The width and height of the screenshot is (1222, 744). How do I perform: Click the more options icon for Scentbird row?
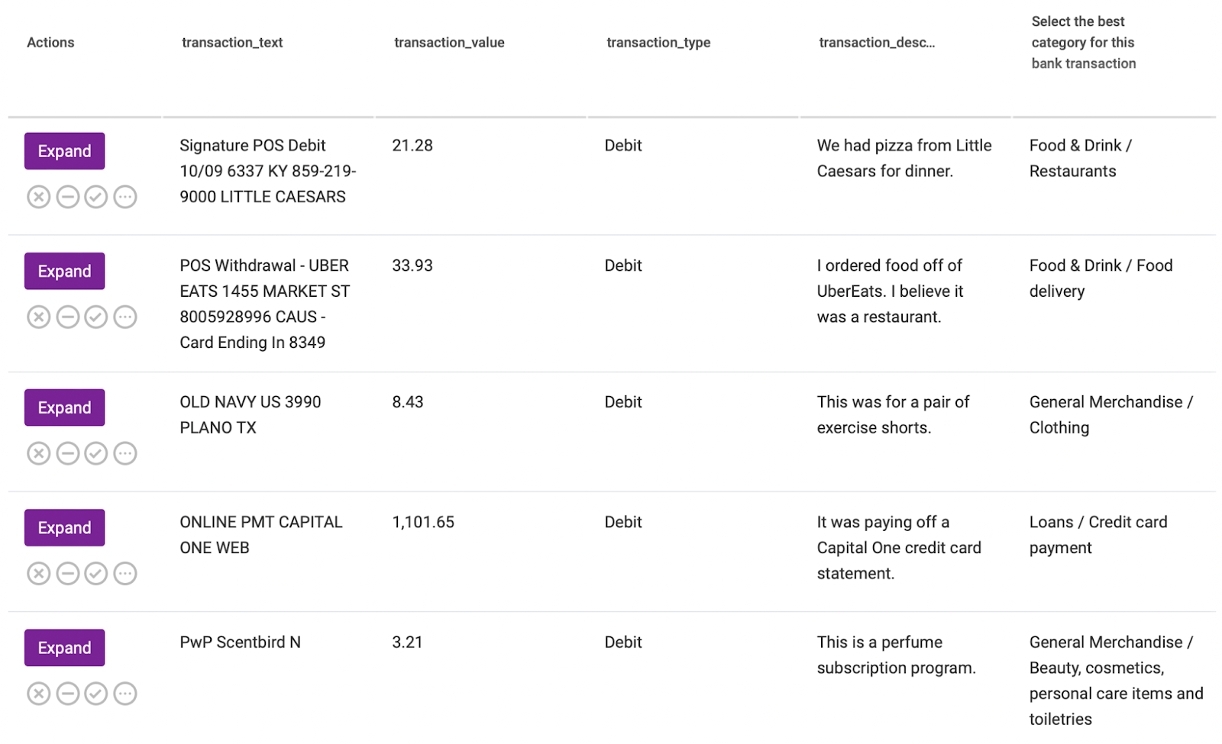tap(125, 694)
